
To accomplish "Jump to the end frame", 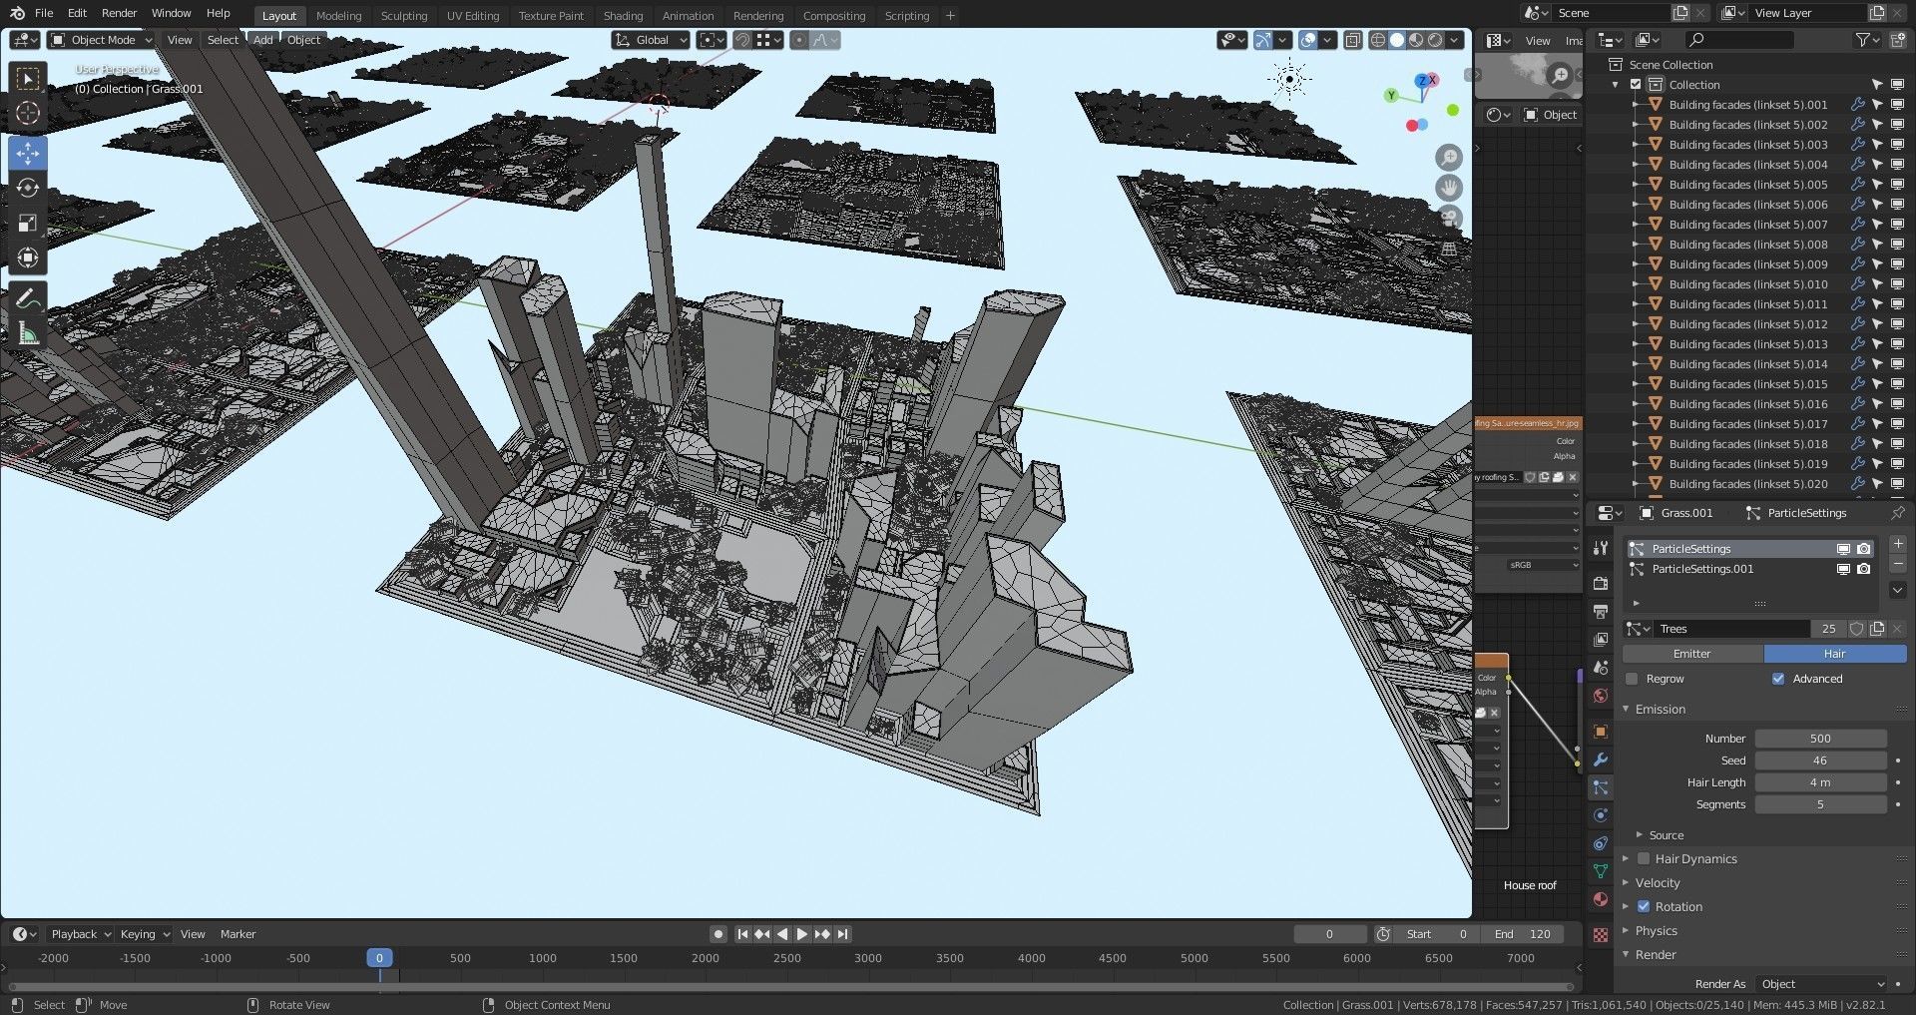I will [x=843, y=934].
